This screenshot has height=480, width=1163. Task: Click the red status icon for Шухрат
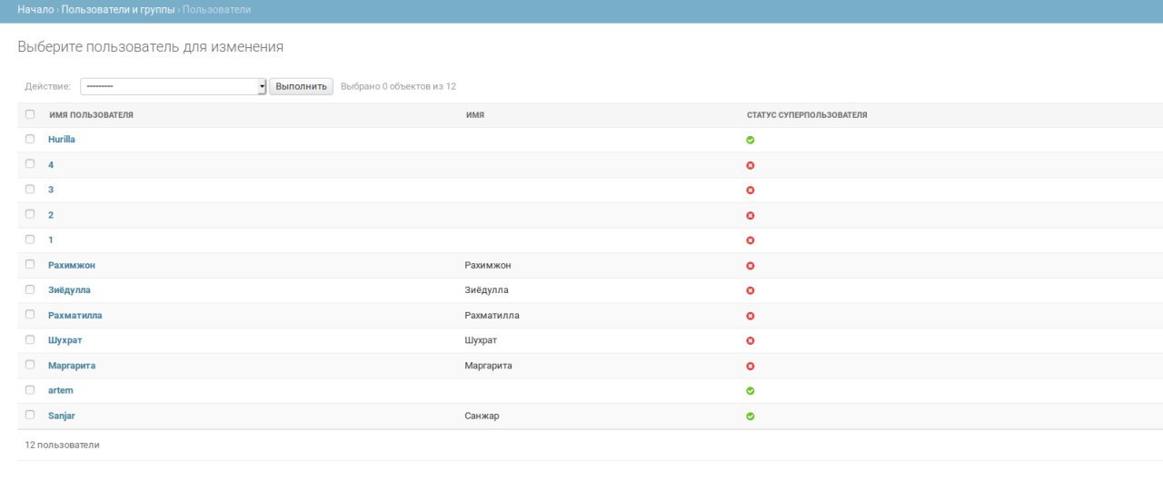coord(750,341)
